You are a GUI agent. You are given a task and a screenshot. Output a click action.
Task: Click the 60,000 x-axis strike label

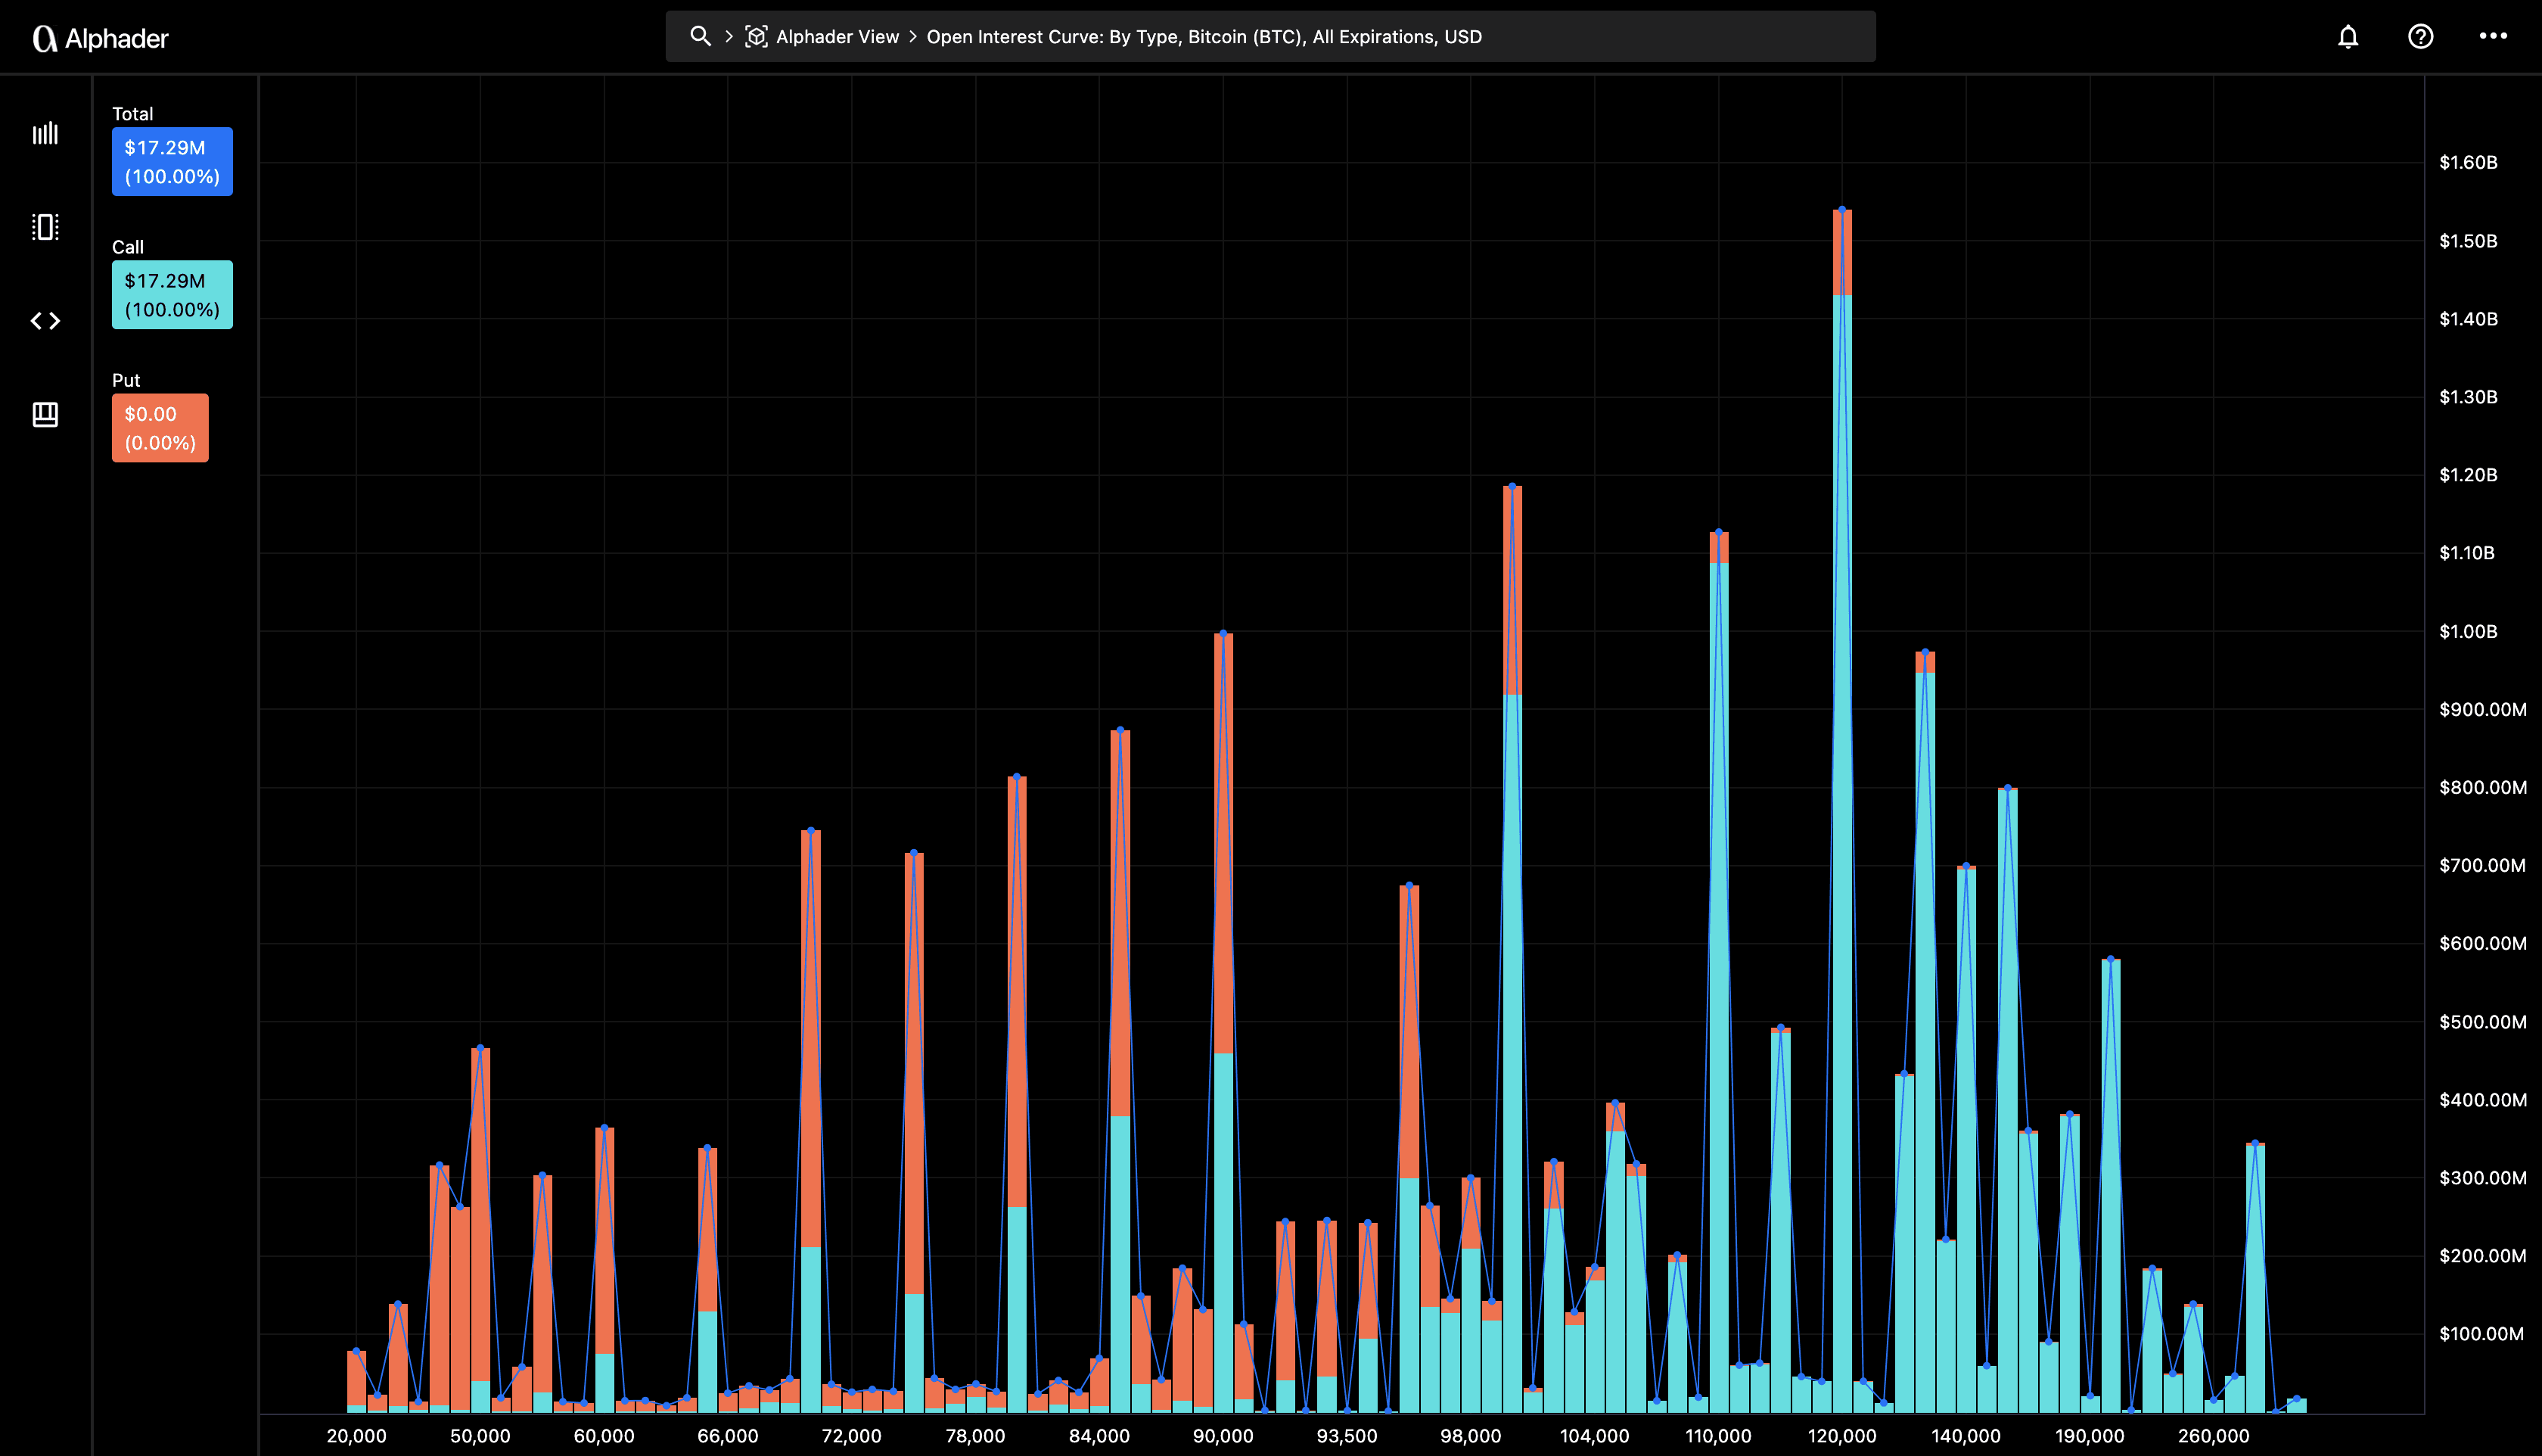604,1436
